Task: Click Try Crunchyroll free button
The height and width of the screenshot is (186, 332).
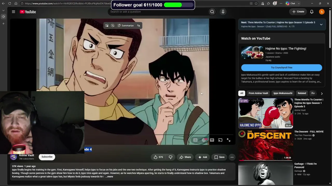Action: 282,68
